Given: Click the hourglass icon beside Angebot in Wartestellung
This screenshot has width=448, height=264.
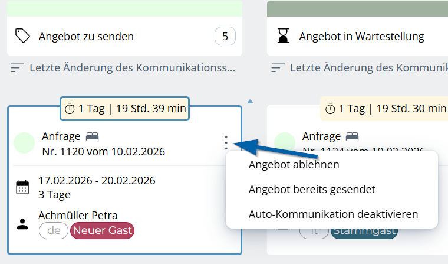Looking at the screenshot, I should tap(284, 36).
